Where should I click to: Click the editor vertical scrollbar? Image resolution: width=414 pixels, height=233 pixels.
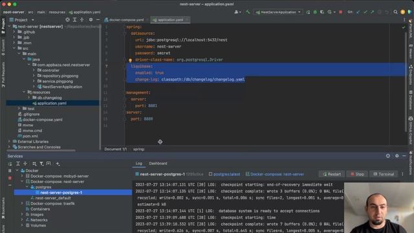(406, 82)
